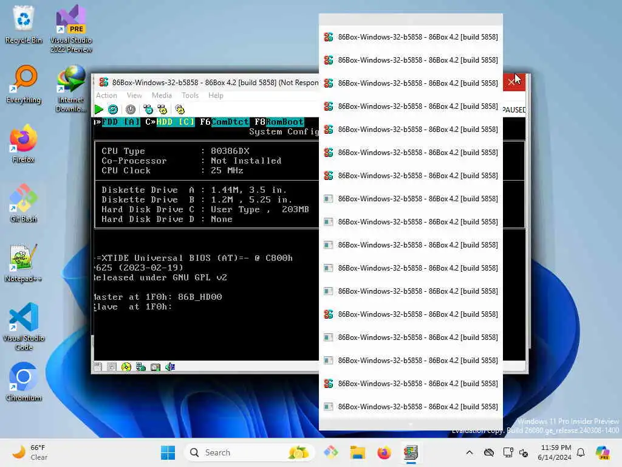The width and height of the screenshot is (622, 467).
Task: Click the 'Released under GNU GPL v2' line
Action: tap(160, 277)
